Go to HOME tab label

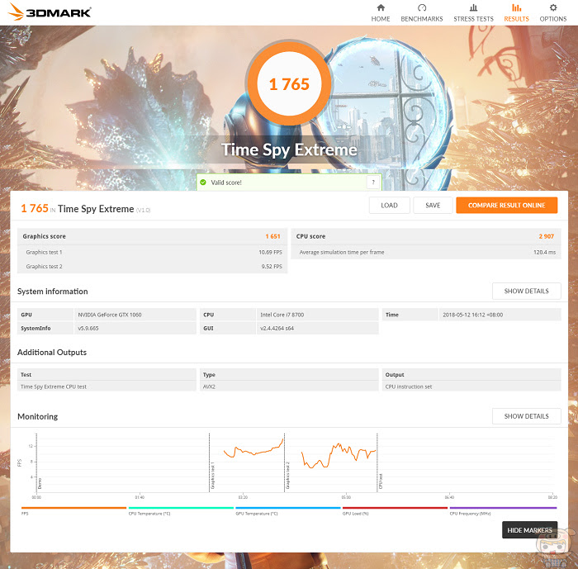[x=381, y=19]
